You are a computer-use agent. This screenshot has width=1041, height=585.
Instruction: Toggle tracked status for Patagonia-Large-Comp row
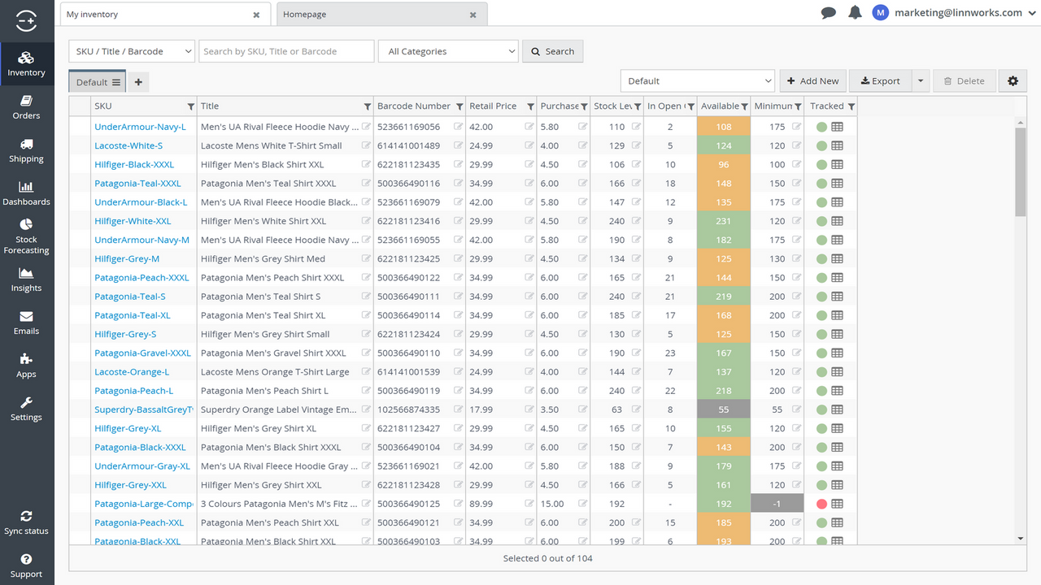(821, 504)
